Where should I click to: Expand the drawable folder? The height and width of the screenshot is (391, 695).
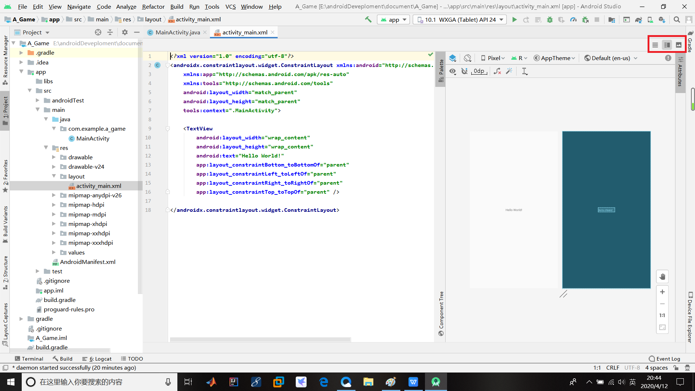(54, 157)
